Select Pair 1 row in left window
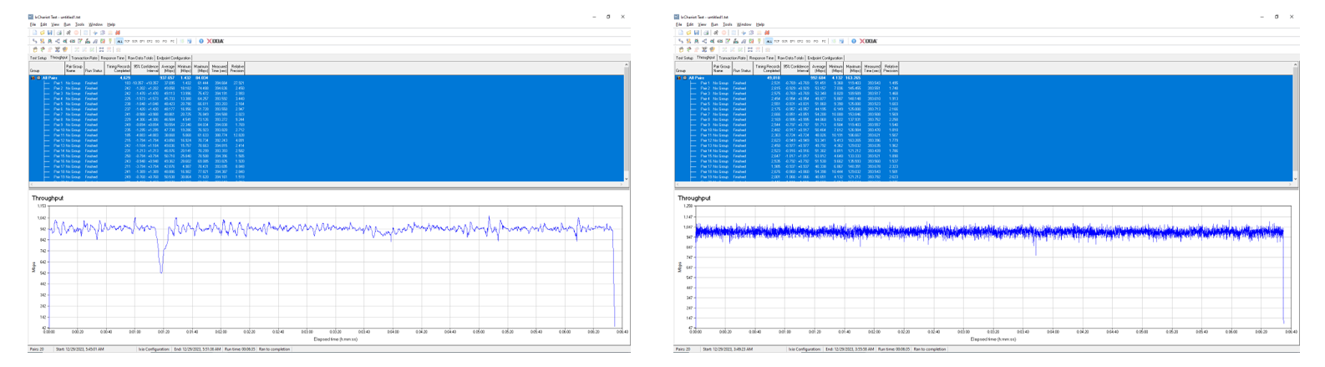This screenshot has height=367, width=1325. pos(326,84)
